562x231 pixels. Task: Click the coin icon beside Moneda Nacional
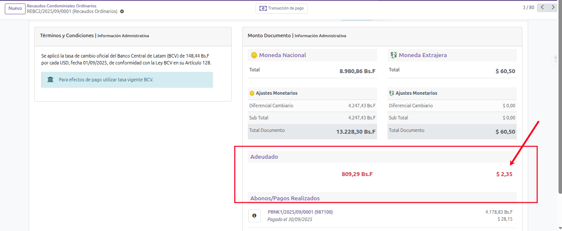[x=253, y=55]
